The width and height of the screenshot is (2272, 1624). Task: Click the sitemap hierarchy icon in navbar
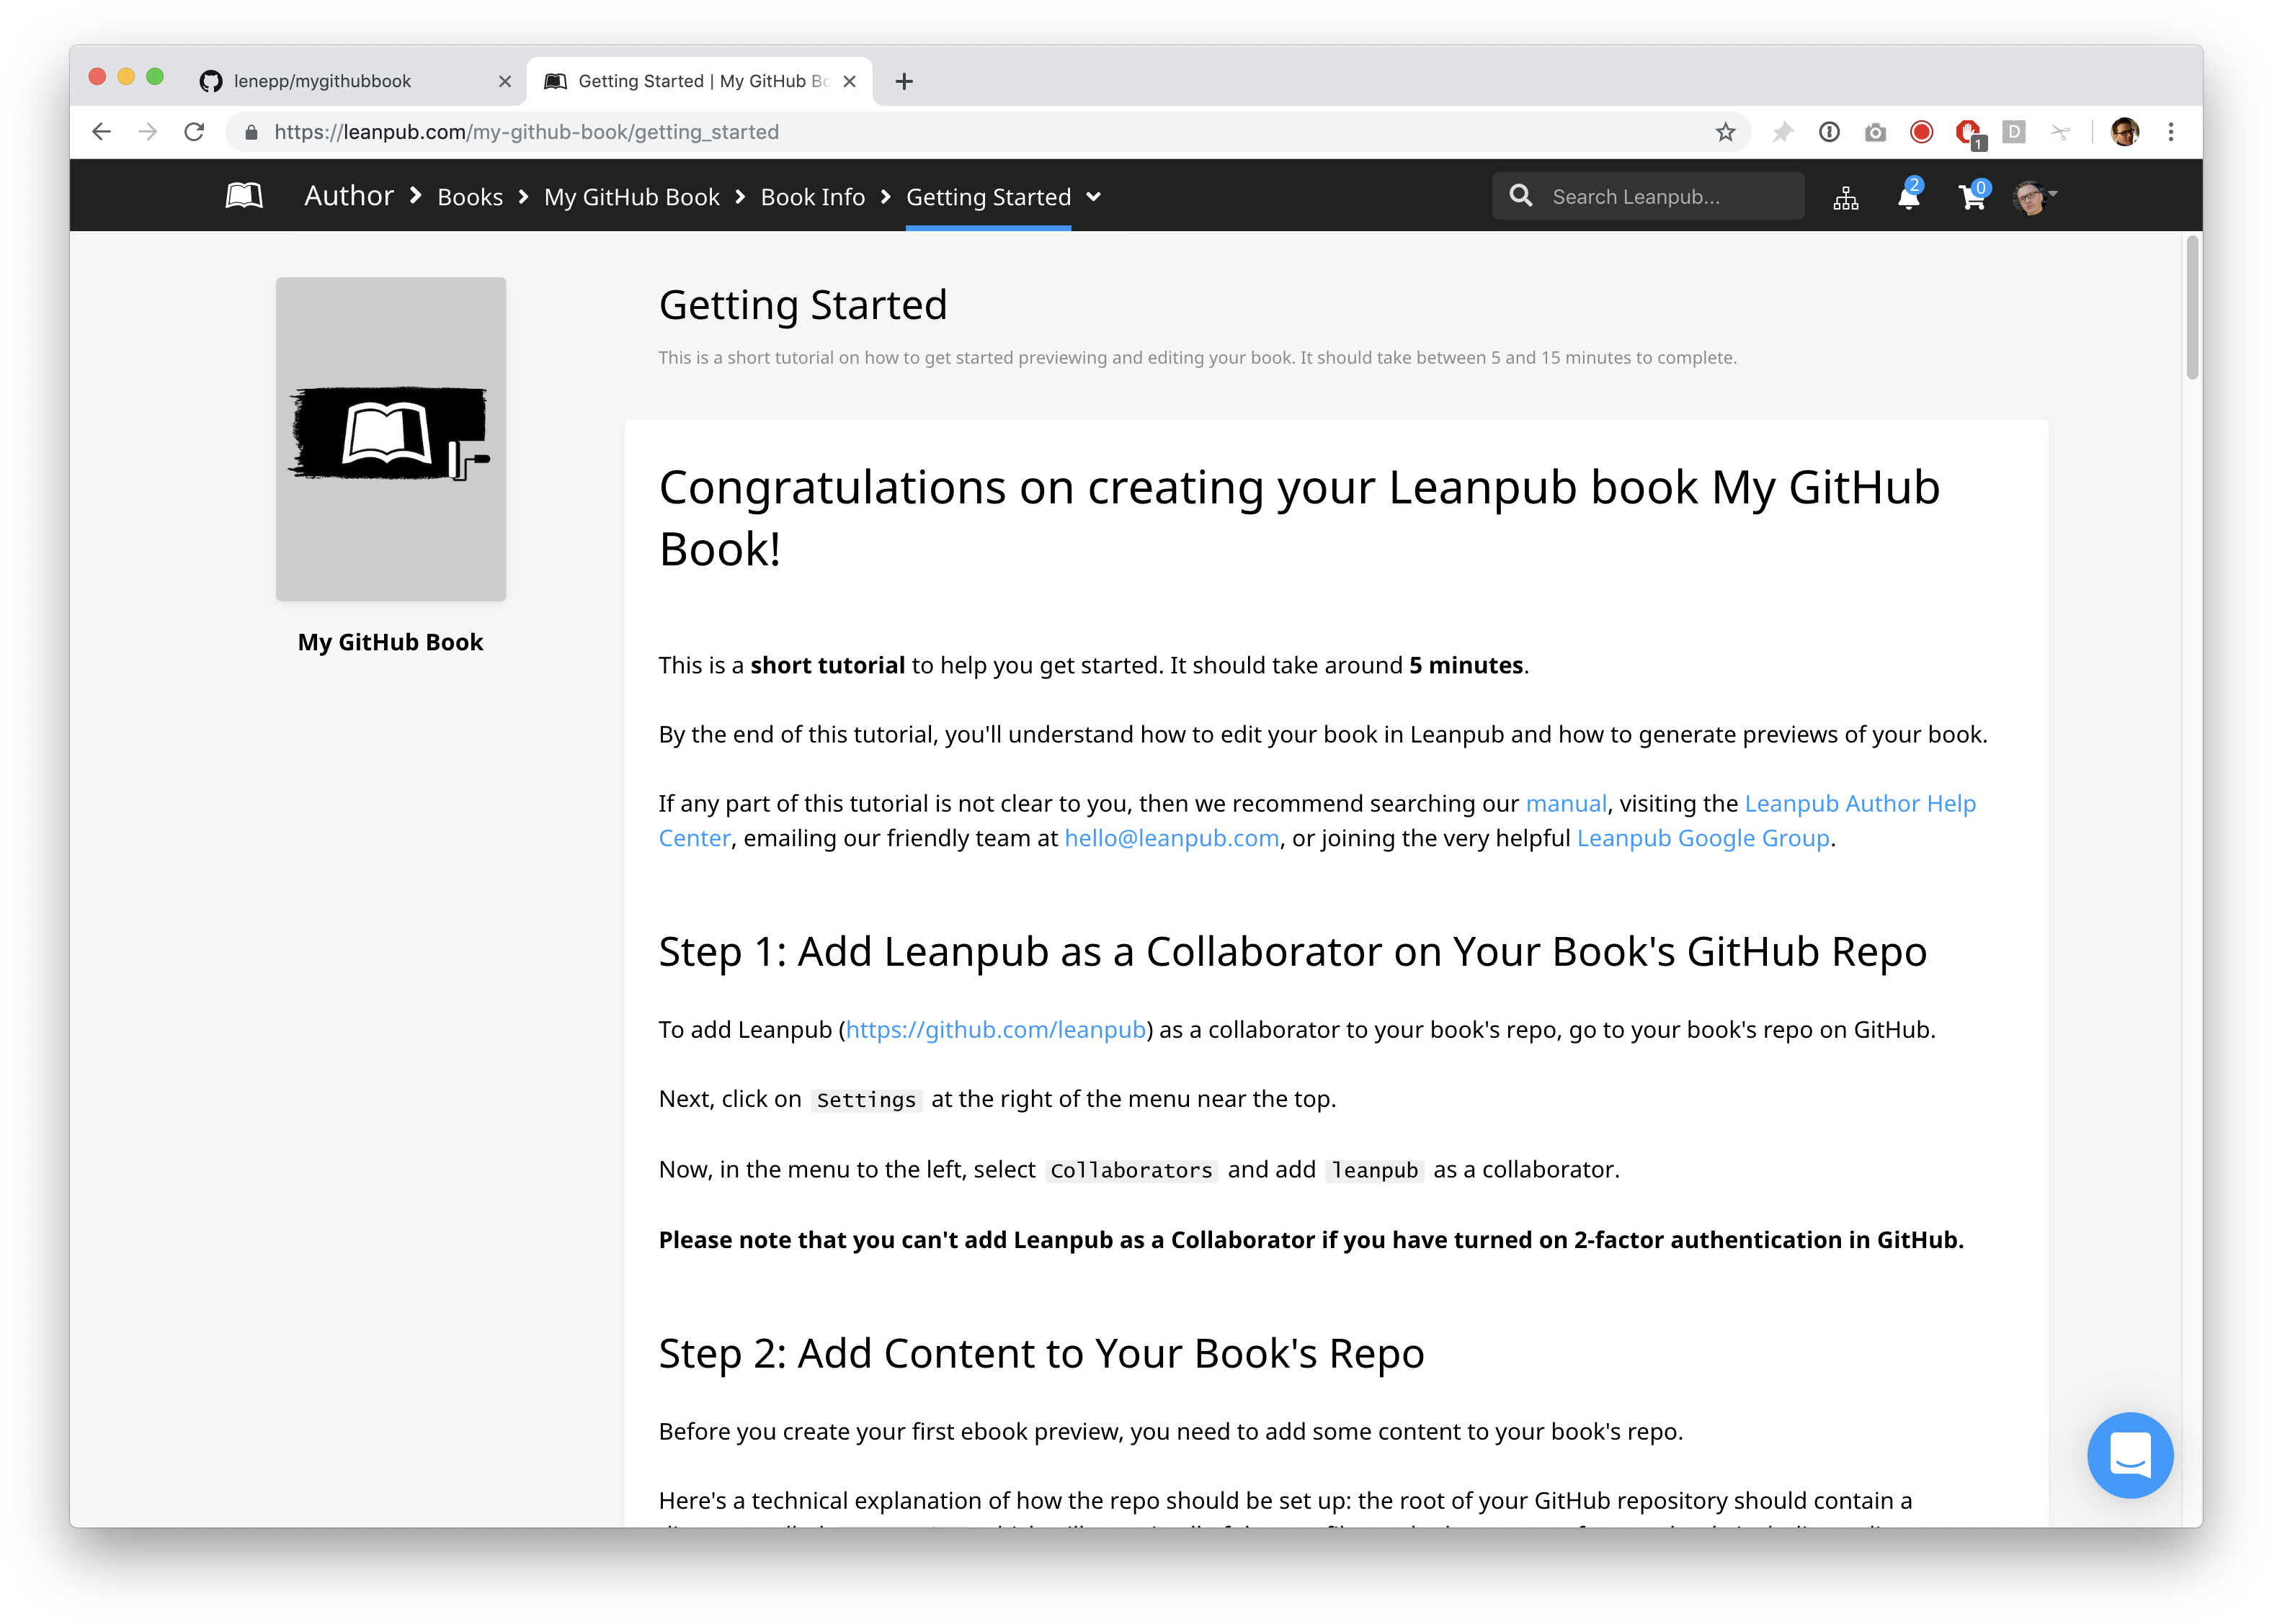click(x=1846, y=198)
